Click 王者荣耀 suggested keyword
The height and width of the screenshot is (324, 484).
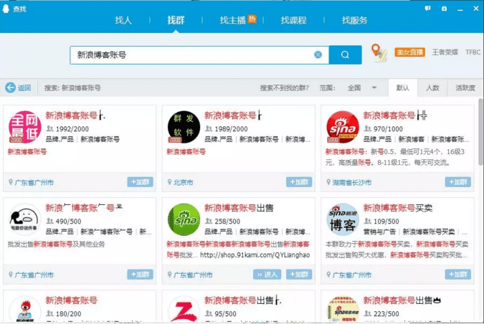445,52
